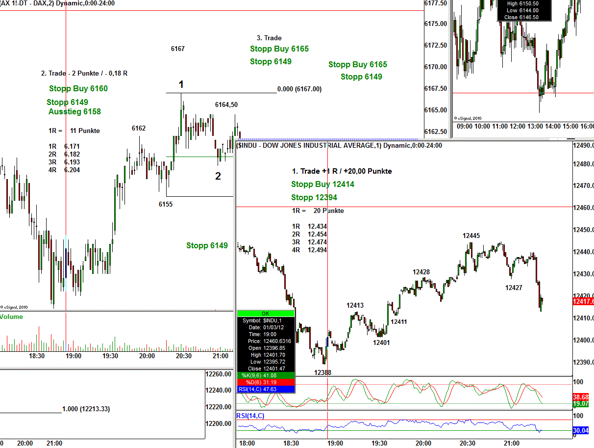
Task: Click the 19:00 time axis label on Dow chart
Action: pyautogui.click(x=335, y=443)
